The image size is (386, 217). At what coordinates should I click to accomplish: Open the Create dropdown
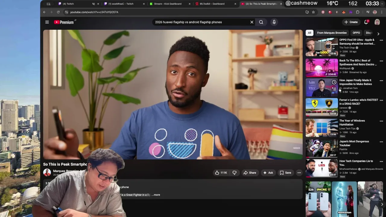pos(351,22)
